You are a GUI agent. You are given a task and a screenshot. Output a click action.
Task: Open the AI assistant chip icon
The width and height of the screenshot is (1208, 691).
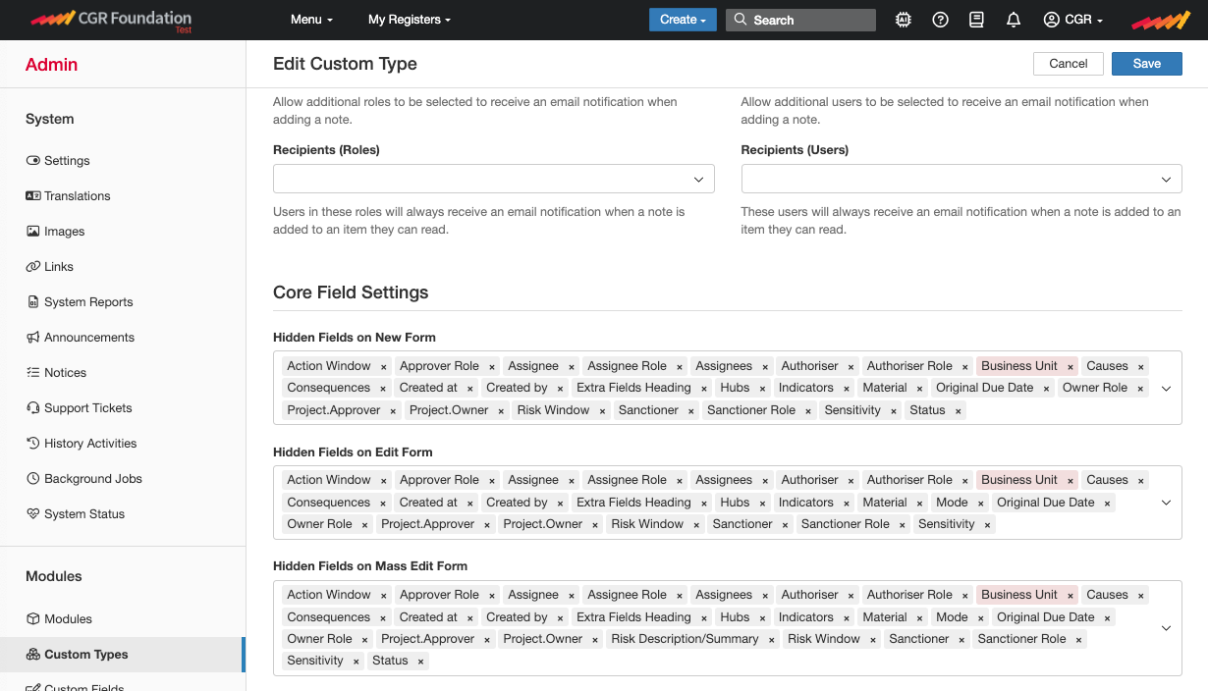[903, 19]
